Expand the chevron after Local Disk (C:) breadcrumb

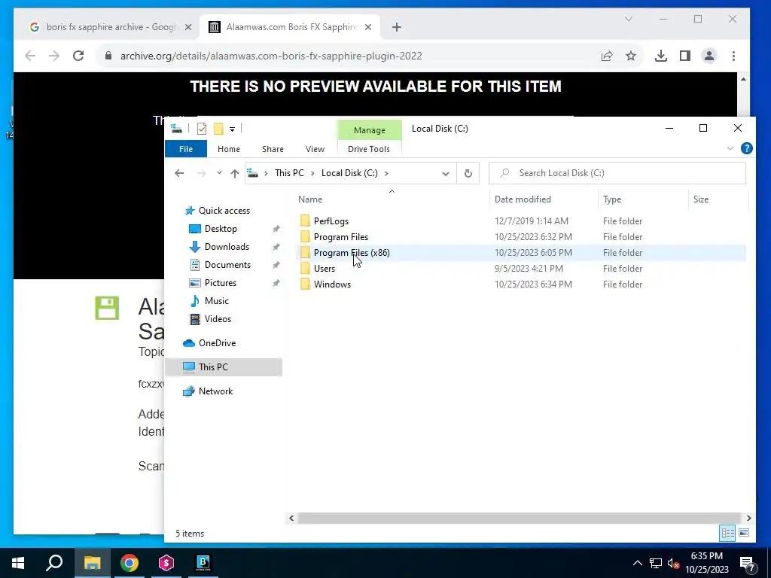386,173
